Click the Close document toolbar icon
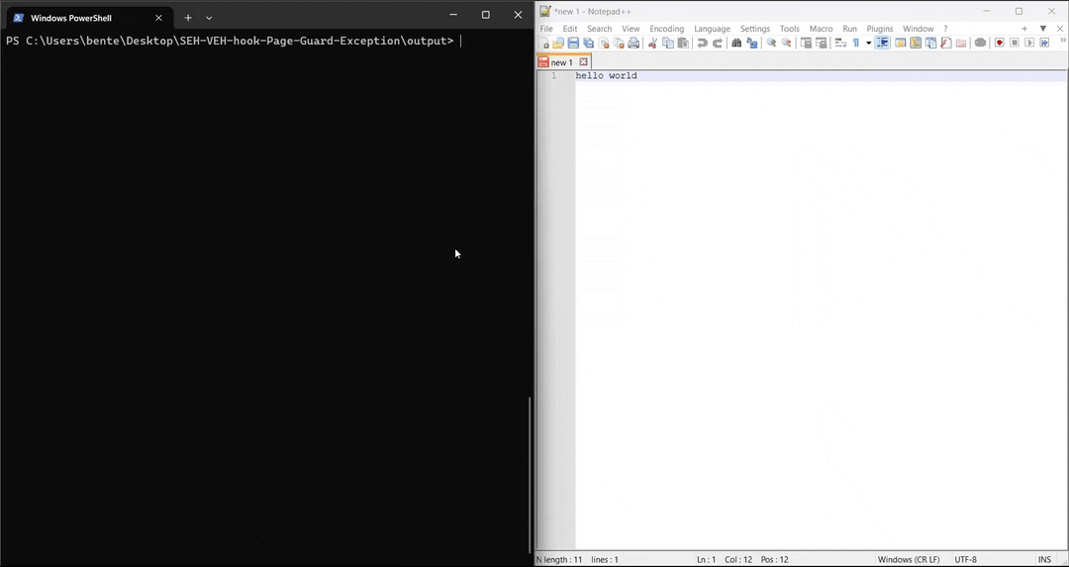The image size is (1069, 567). [x=604, y=43]
